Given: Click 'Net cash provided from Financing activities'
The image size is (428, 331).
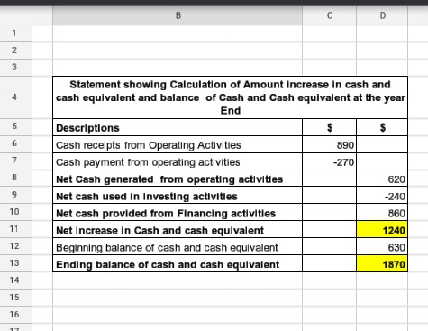Looking at the screenshot, I should pos(178,213).
